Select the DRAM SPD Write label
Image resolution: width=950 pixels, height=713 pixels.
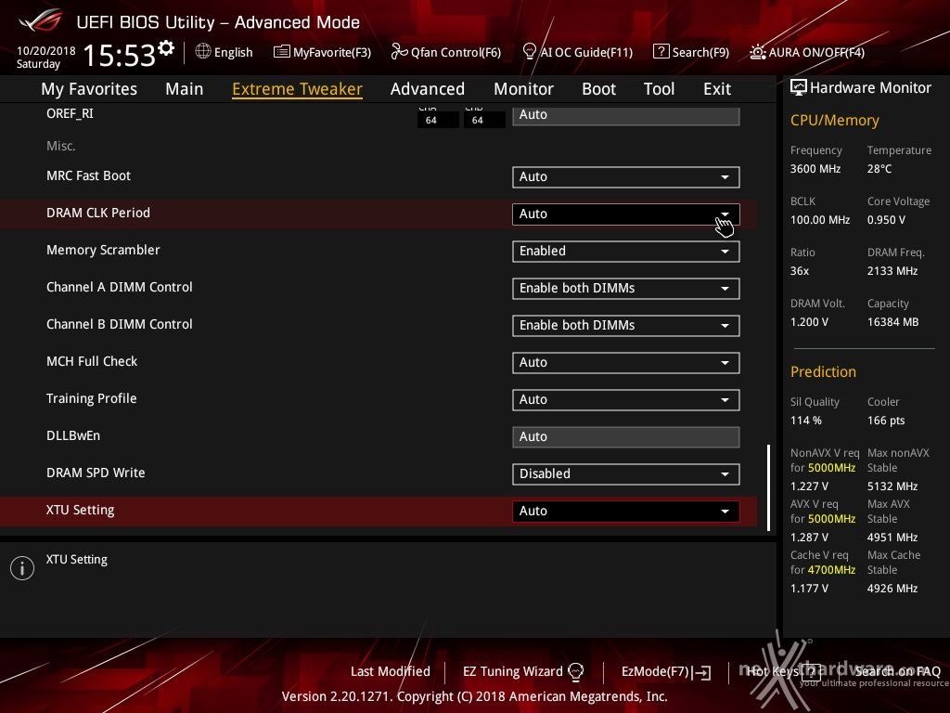pyautogui.click(x=96, y=473)
